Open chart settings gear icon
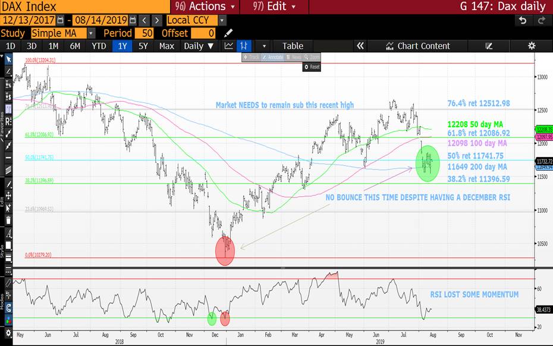This screenshot has height=346, width=553. (532, 46)
